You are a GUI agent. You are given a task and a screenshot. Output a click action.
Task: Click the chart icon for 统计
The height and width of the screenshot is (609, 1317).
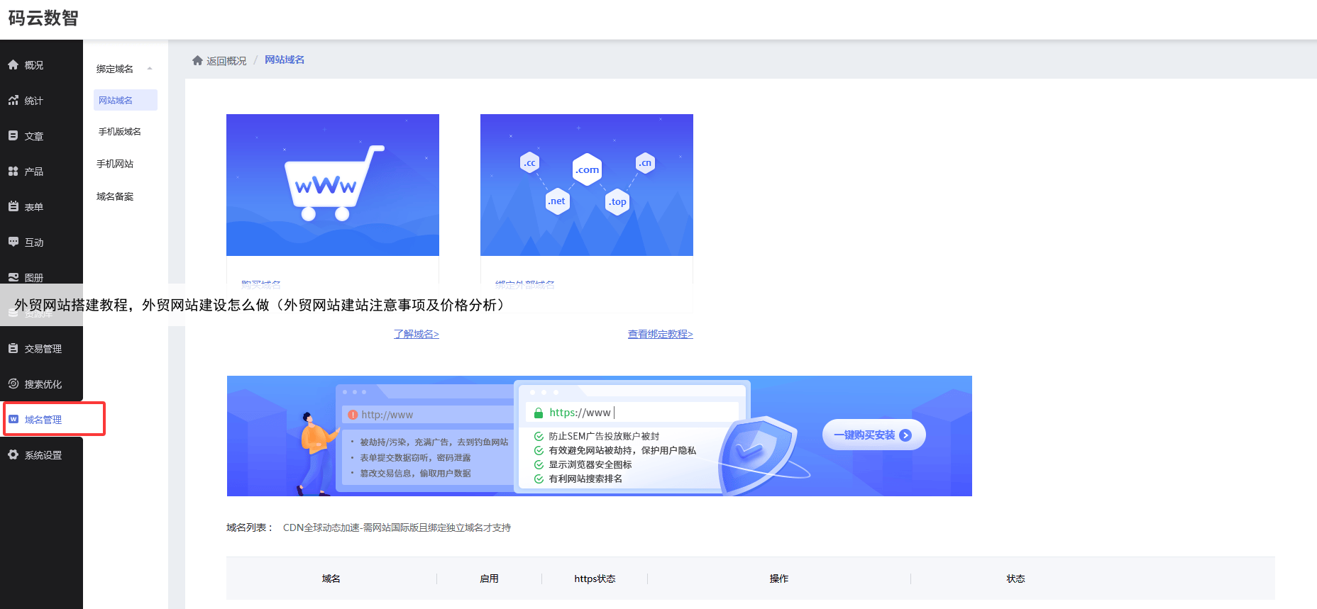tap(13, 101)
